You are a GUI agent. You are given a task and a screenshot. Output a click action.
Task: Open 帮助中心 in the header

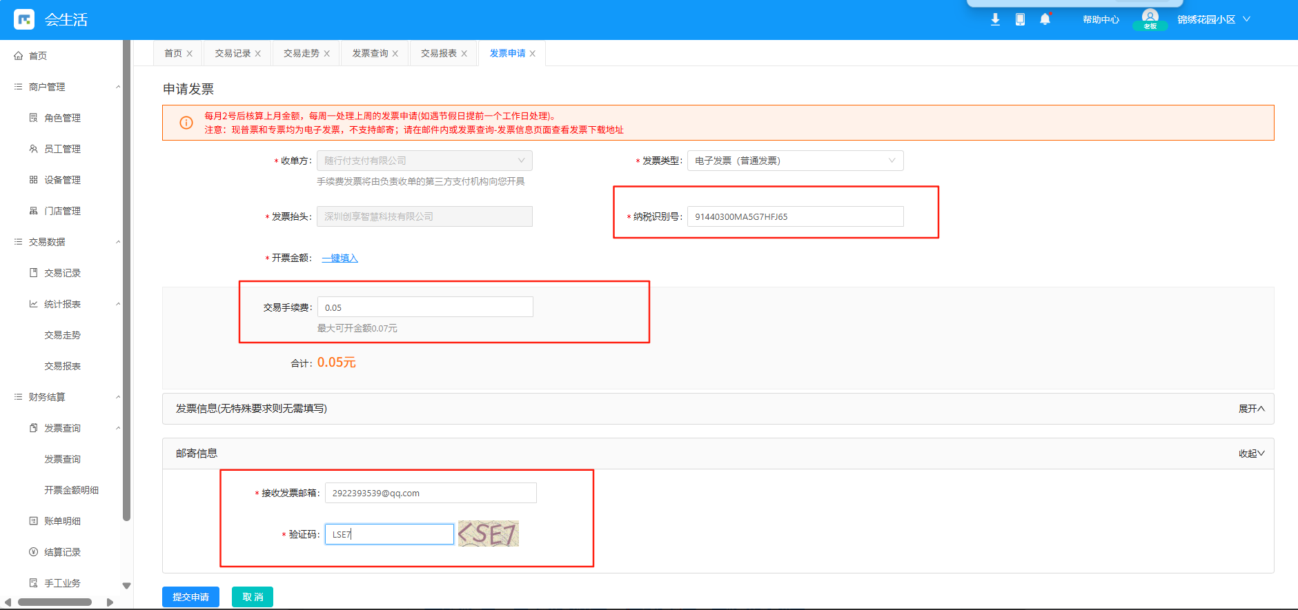(1101, 19)
